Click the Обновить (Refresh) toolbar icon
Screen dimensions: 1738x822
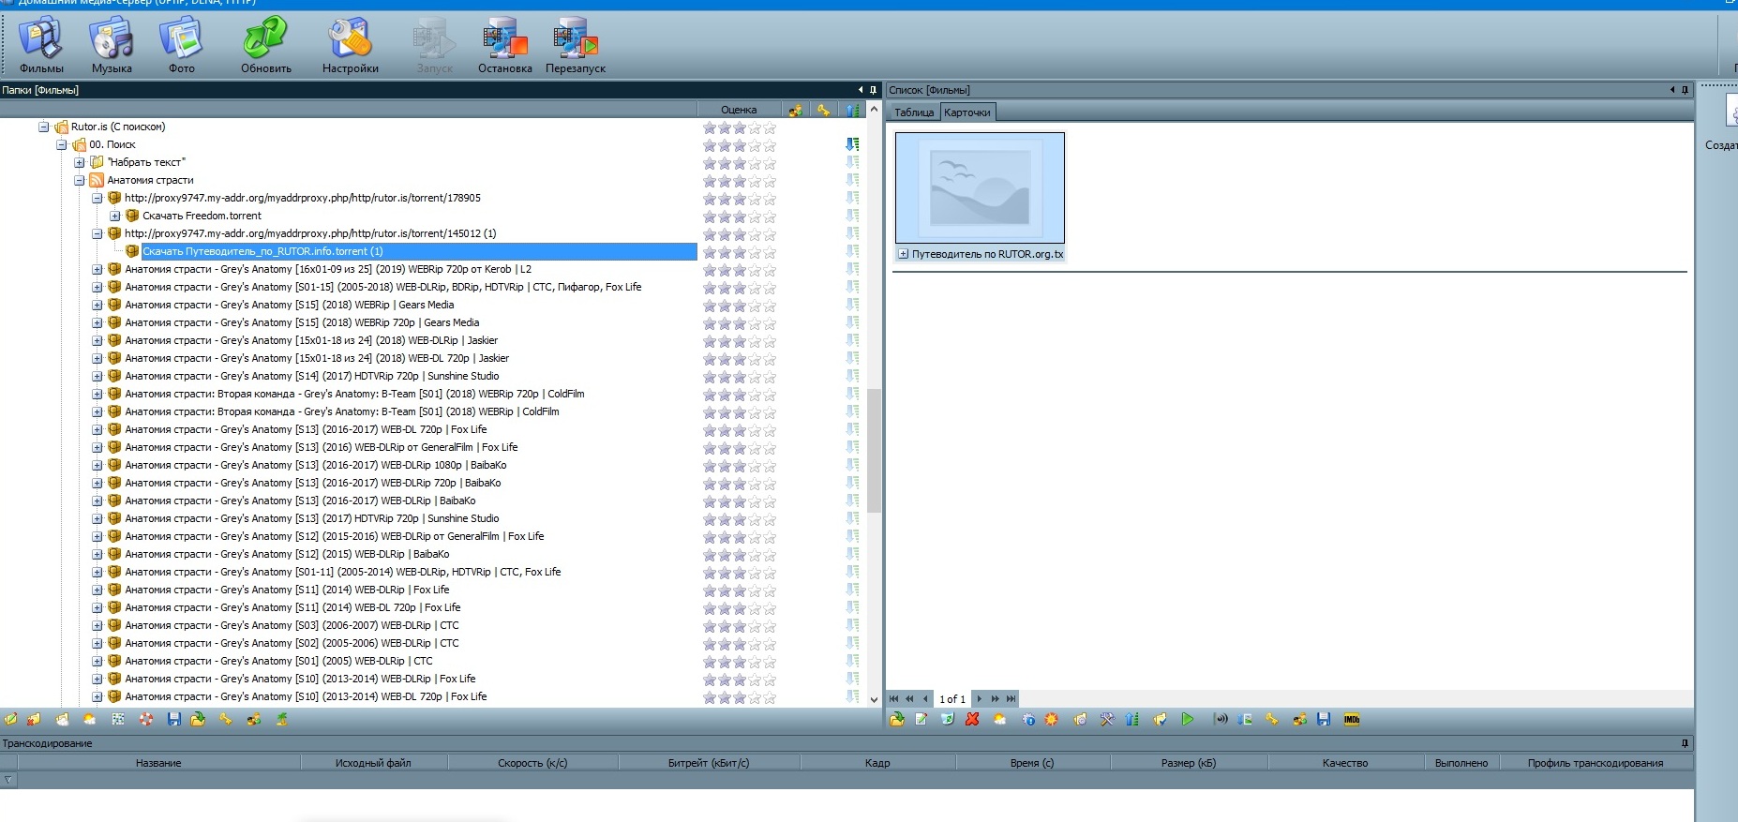265,44
